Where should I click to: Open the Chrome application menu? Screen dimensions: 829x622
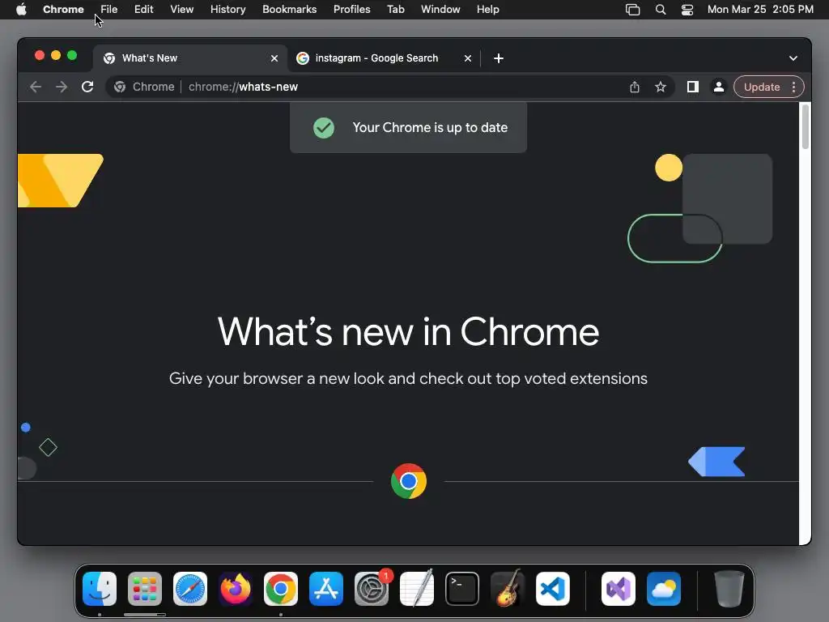[63, 10]
